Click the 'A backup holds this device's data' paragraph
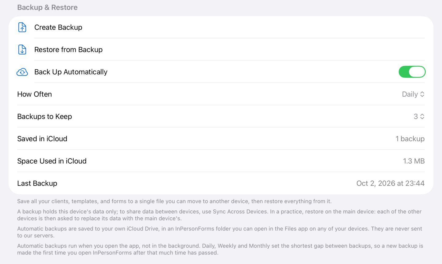 click(219, 215)
